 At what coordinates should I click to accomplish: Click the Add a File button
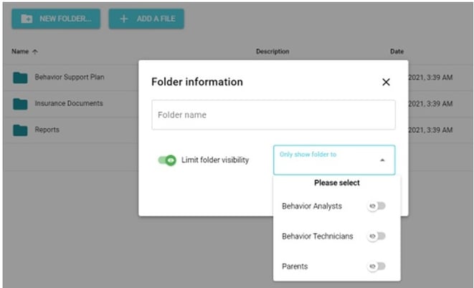146,19
